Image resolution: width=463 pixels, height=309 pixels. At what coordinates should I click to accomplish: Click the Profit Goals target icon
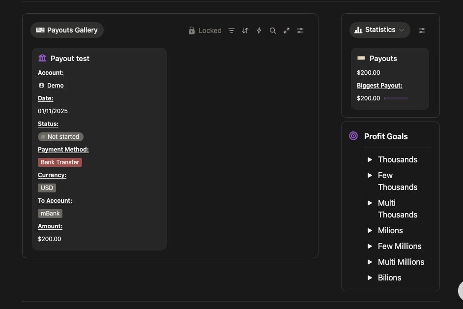pos(353,136)
